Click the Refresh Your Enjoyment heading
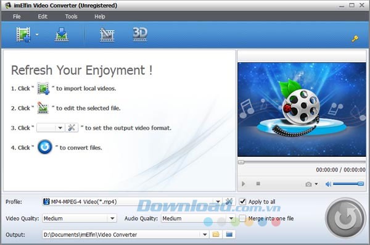 81,70
